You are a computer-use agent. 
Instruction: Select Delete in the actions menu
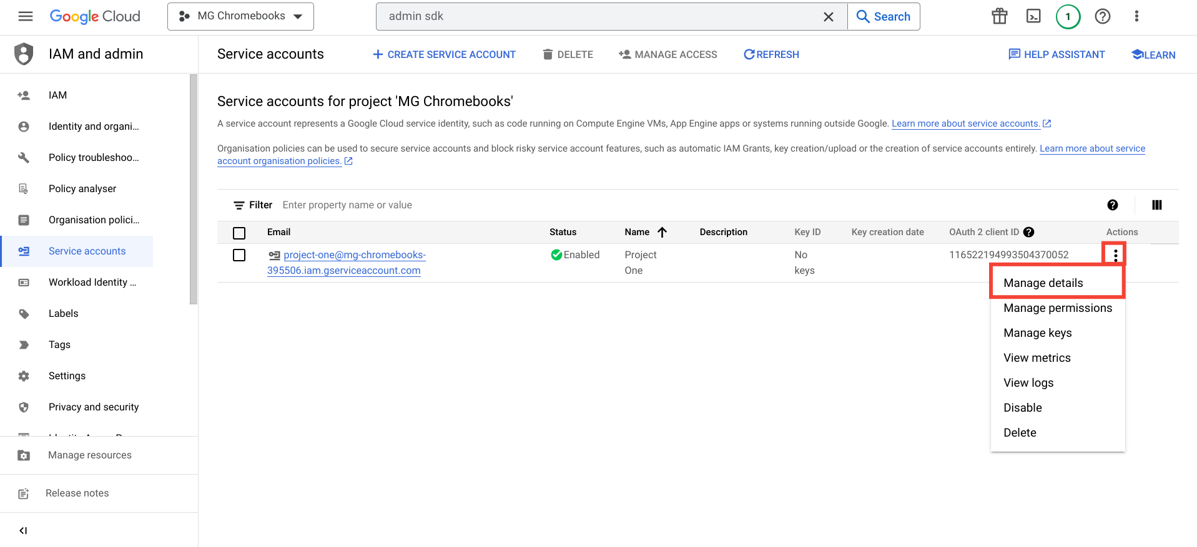point(1058,433)
